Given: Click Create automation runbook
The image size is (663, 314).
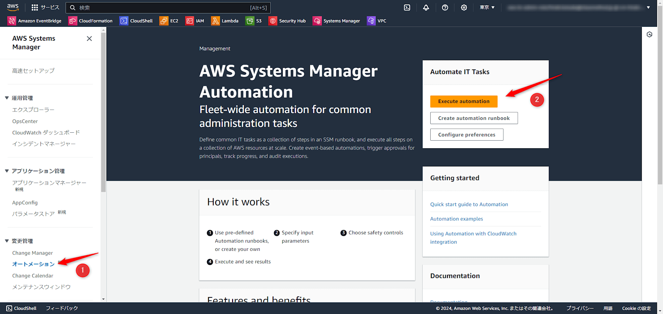Looking at the screenshot, I should tap(474, 118).
